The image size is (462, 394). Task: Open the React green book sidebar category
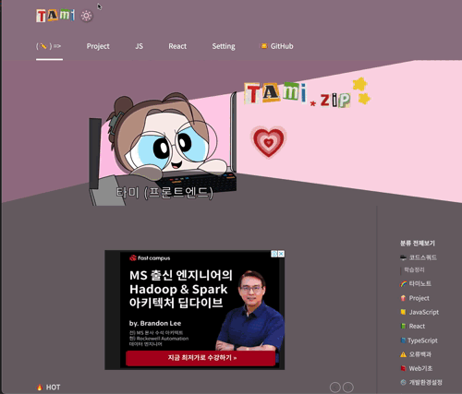pyautogui.click(x=413, y=326)
